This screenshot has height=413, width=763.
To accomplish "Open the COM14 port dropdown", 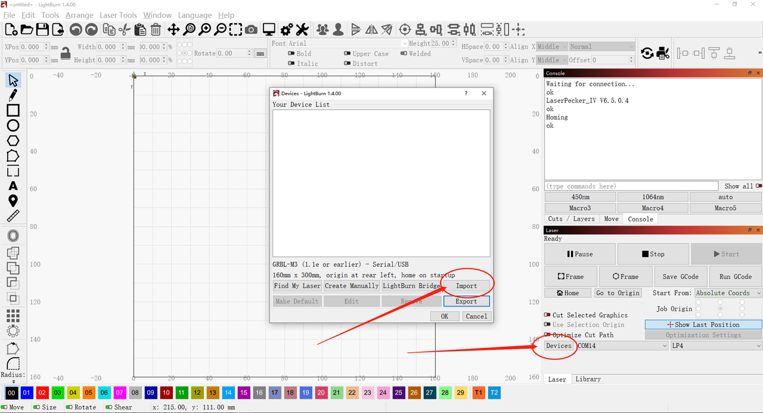I will click(x=622, y=346).
